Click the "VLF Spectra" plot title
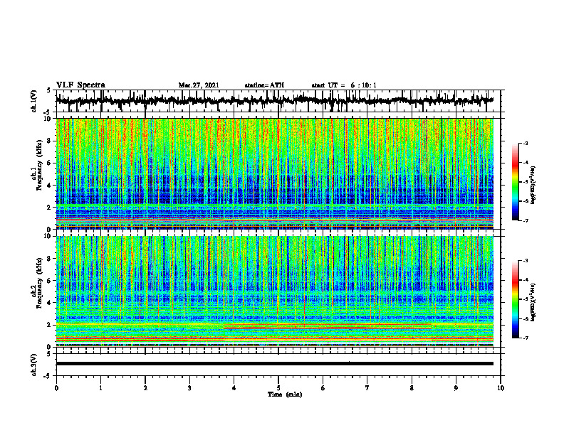Image resolution: width=564 pixels, height=435 pixels. click(x=80, y=85)
